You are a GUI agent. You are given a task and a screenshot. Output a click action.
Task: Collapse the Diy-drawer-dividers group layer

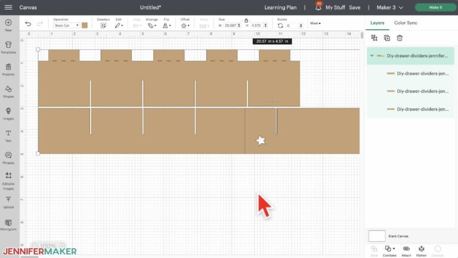pos(372,55)
